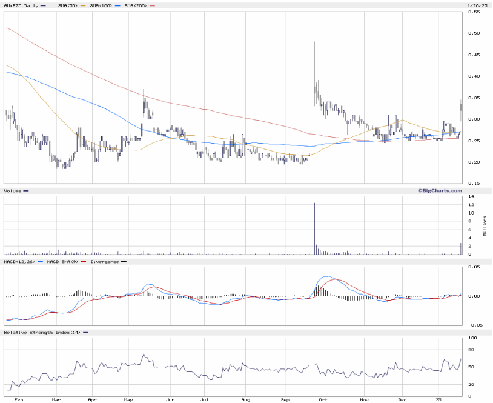Click the red MACD EMA(9) legend marker

click(x=82, y=262)
